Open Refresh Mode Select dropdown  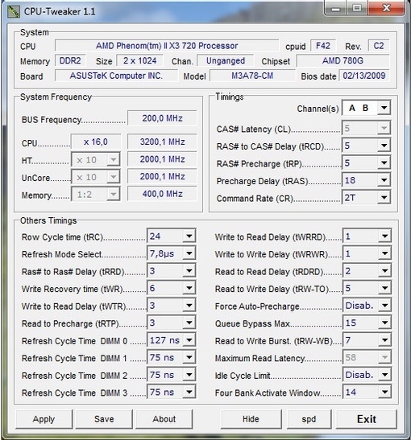pos(171,253)
